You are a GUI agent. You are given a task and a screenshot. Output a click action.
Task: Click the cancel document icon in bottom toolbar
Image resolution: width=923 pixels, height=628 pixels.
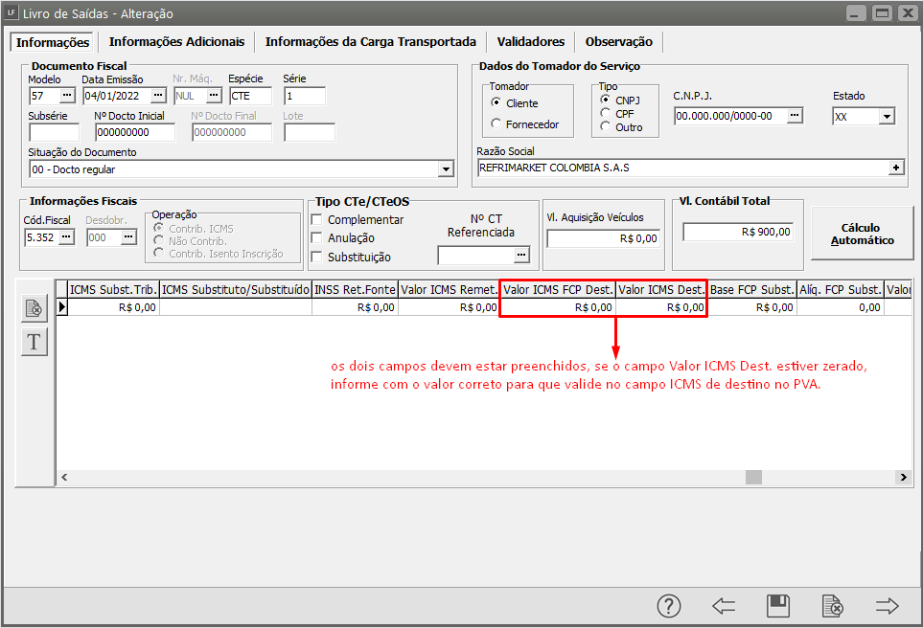pos(833,606)
